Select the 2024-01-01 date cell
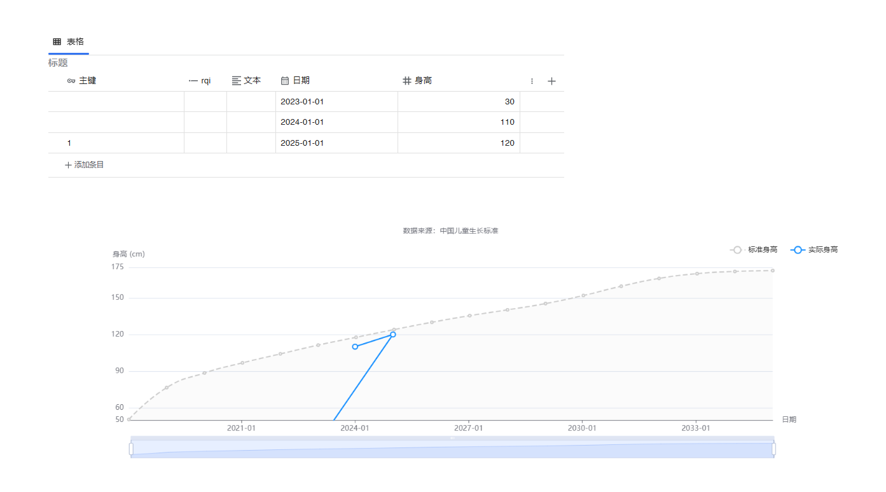Image resolution: width=886 pixels, height=492 pixels. tap(336, 122)
